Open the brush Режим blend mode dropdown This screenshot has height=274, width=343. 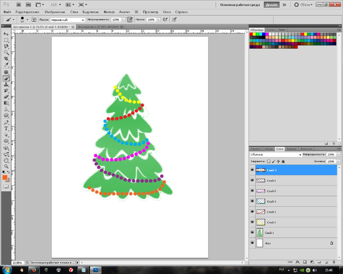point(67,20)
